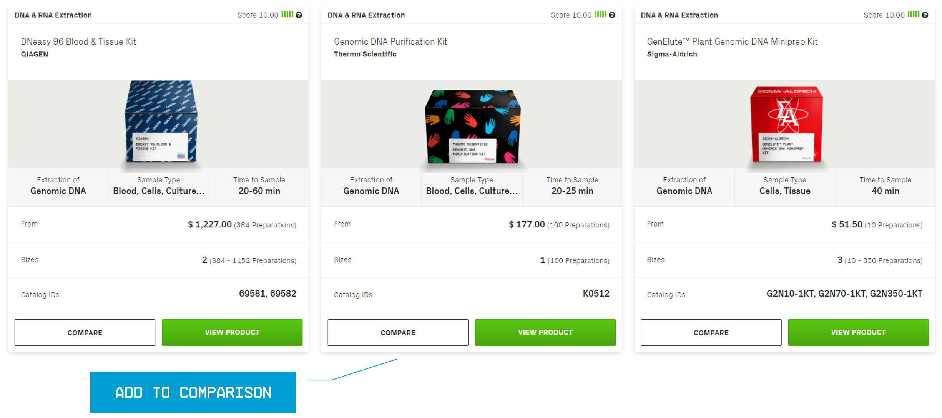Open the Genomic DNA Purification Kit title
Image resolution: width=942 pixels, height=418 pixels.
390,41
